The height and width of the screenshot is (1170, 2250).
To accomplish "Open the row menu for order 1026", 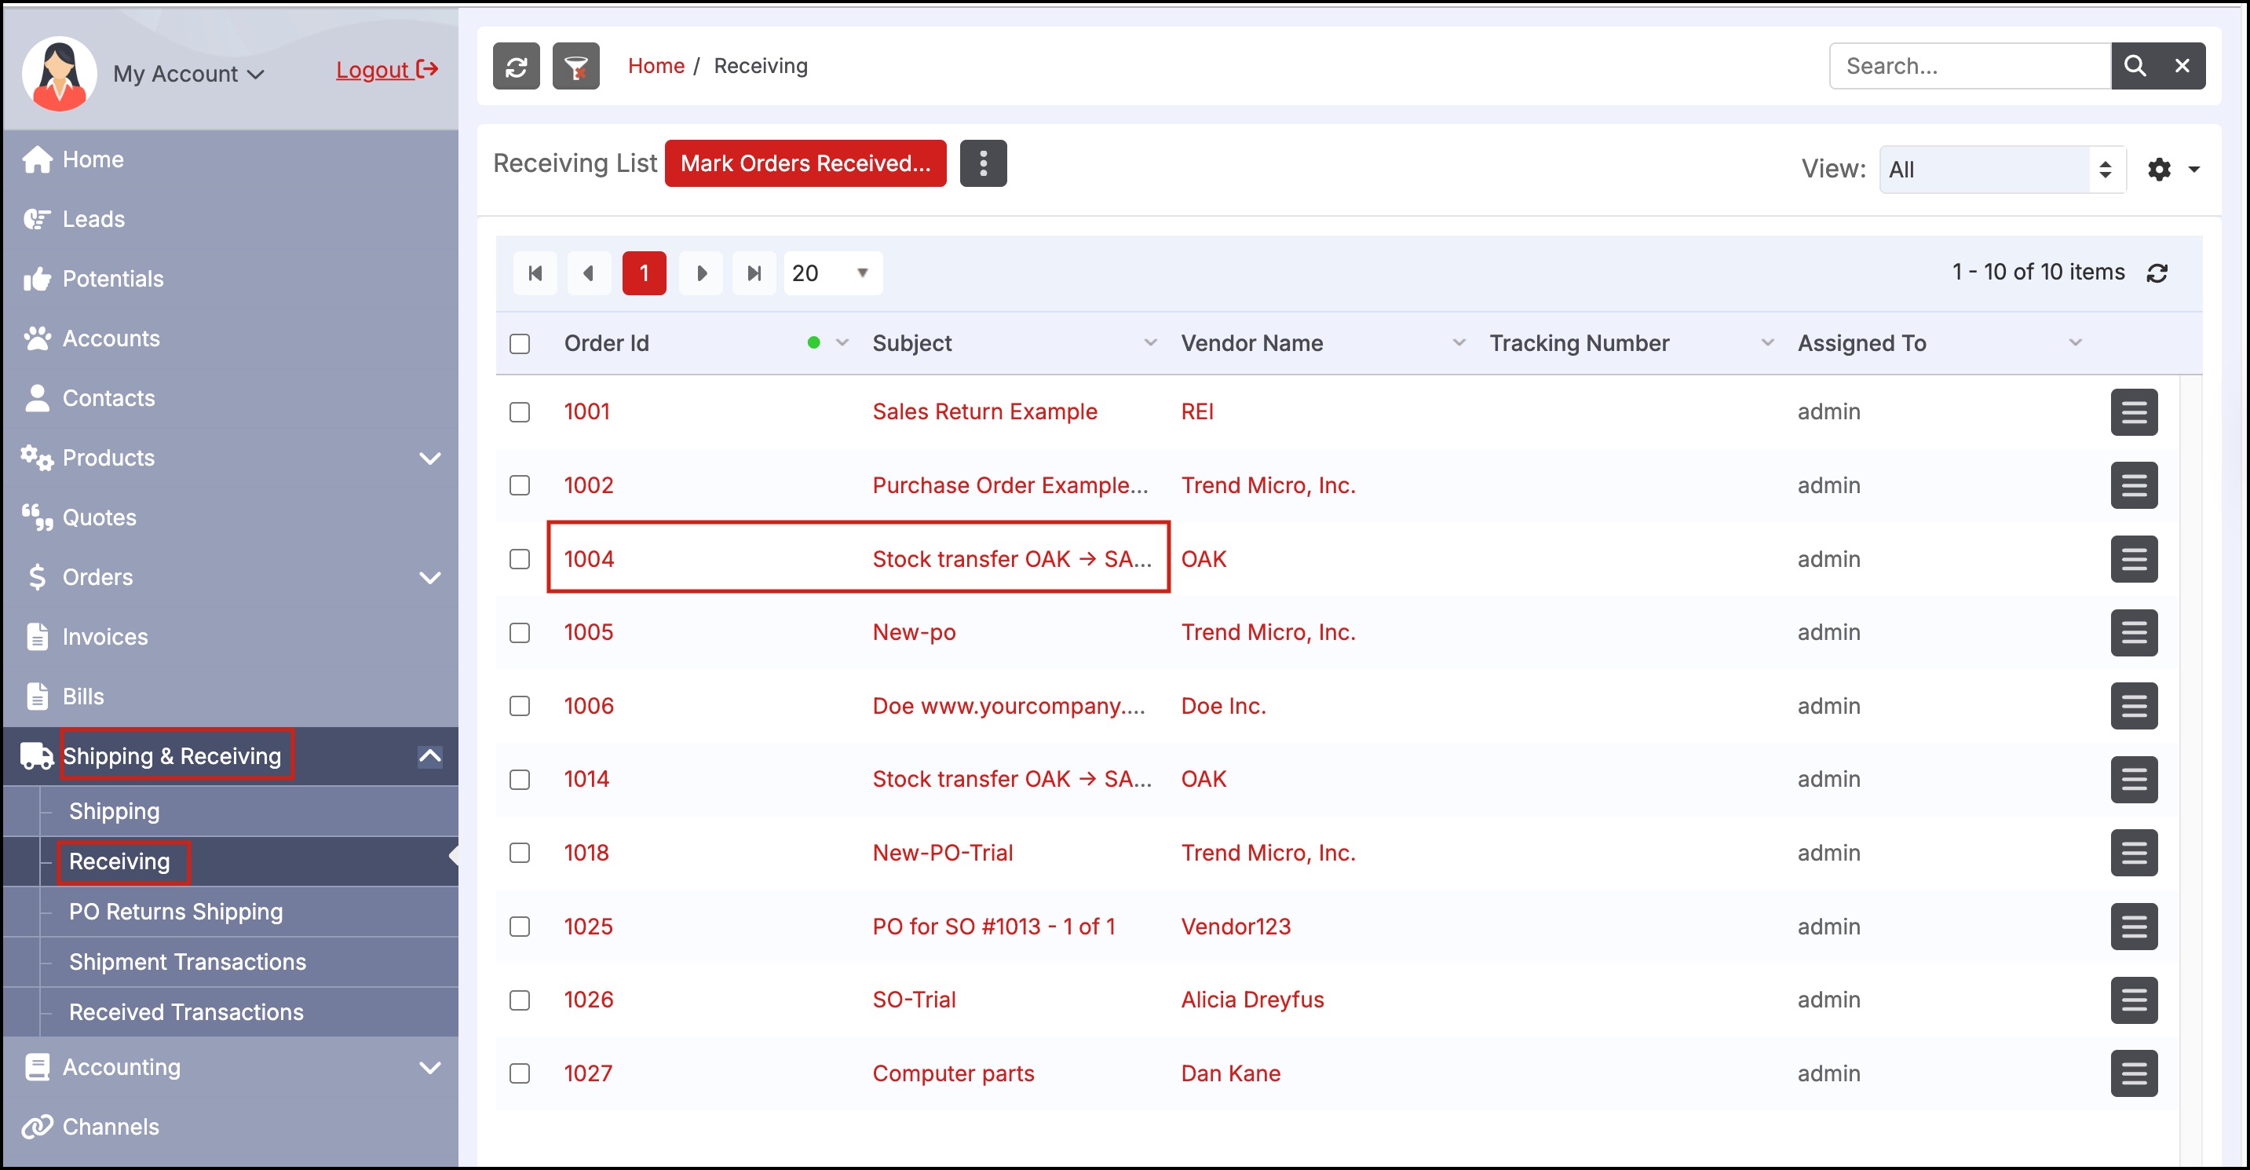I will [x=2134, y=1000].
